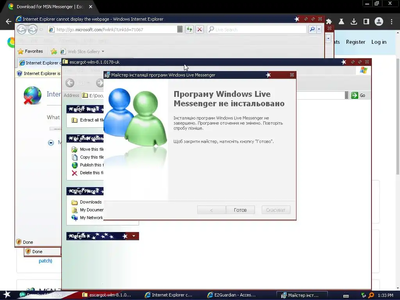
Task: Click the IE search magnifier button
Action: pos(312,30)
